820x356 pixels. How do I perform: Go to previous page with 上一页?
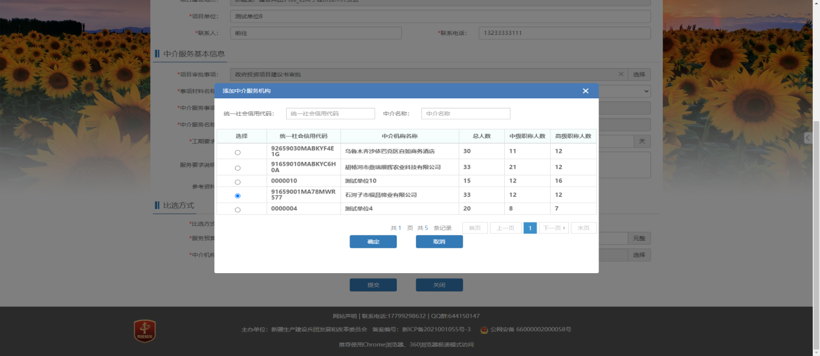pyautogui.click(x=505, y=228)
